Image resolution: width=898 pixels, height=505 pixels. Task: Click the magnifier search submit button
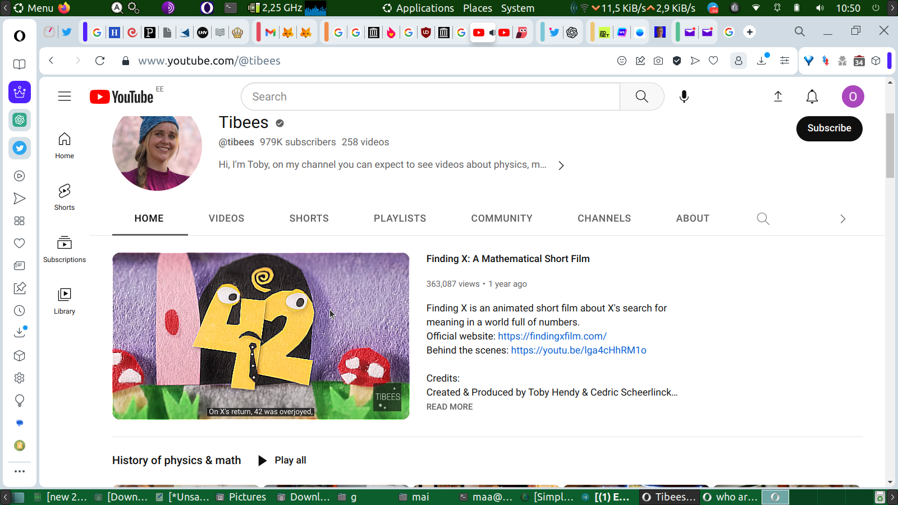642,97
